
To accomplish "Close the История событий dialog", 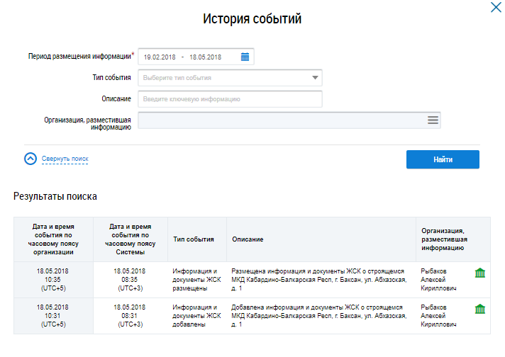I will (x=495, y=8).
